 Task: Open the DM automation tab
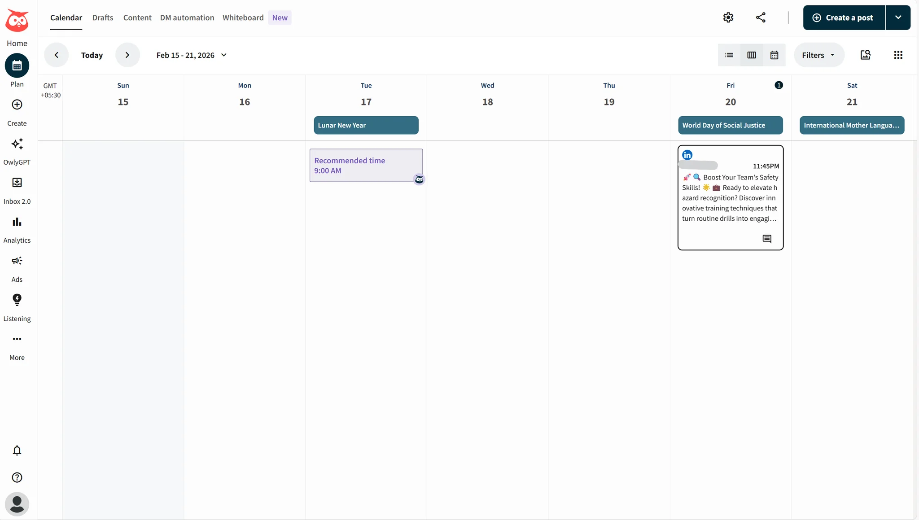[x=187, y=17]
